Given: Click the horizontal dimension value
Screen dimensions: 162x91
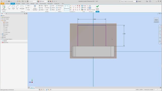Looking at the screenshot, I should tap(94, 19).
